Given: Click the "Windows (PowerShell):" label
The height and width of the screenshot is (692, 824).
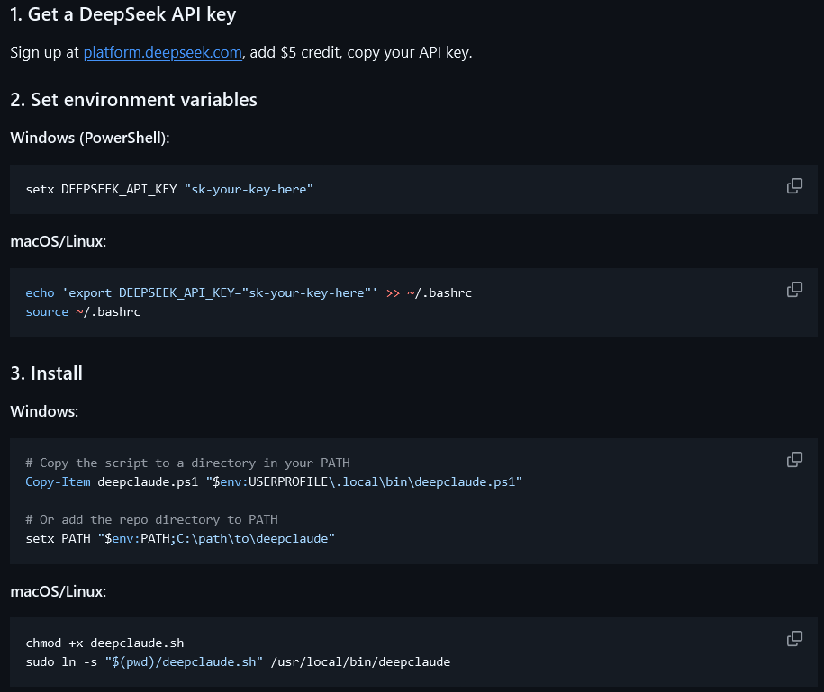Looking at the screenshot, I should pos(90,138).
